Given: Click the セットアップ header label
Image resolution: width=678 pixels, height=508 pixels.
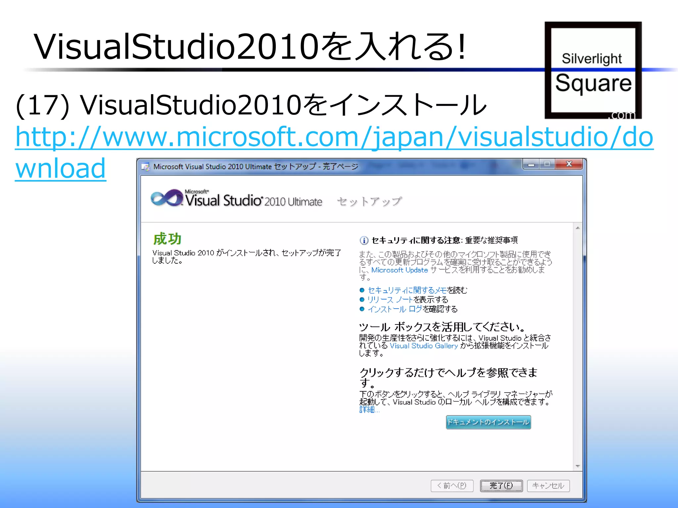Looking at the screenshot, I should tap(369, 201).
